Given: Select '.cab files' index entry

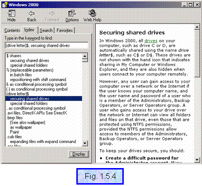Looking at the screenshot, I should click(x=14, y=137).
